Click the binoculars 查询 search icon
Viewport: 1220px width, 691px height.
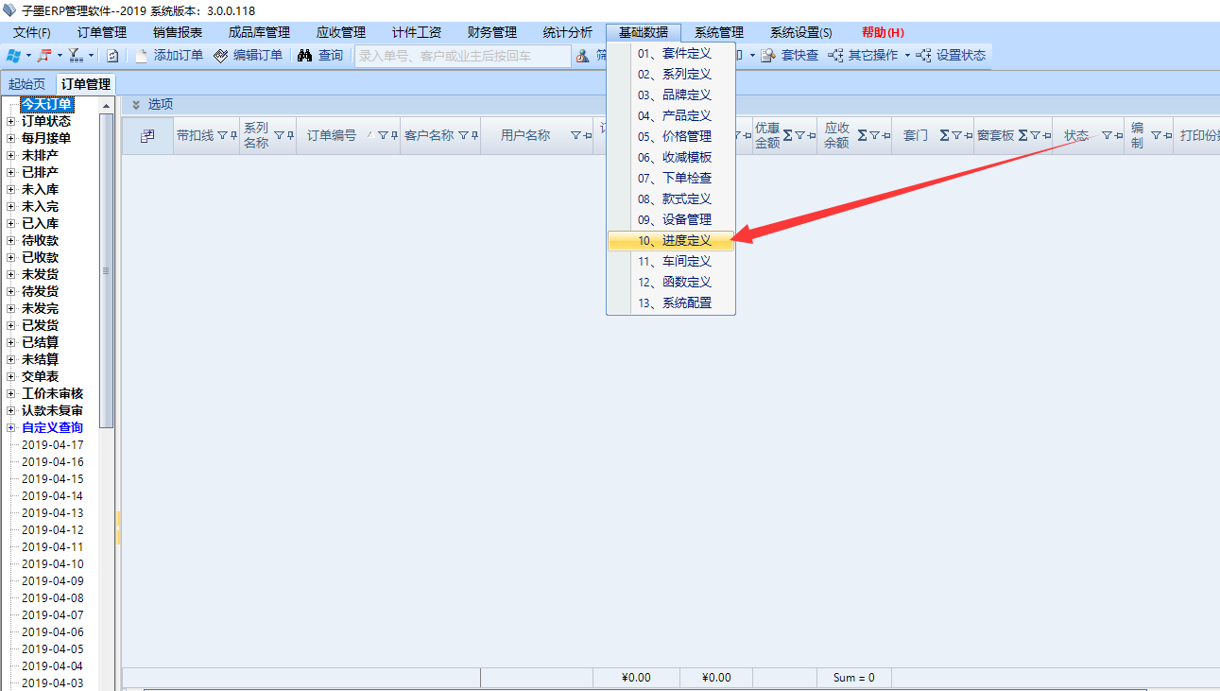click(x=304, y=56)
